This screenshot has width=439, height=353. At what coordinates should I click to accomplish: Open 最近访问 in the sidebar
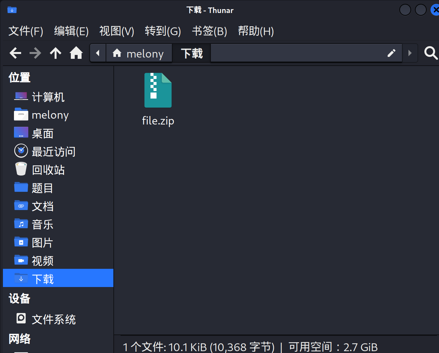click(x=53, y=152)
